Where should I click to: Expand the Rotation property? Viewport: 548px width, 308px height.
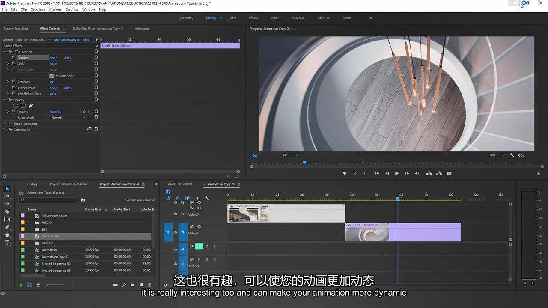(8, 82)
